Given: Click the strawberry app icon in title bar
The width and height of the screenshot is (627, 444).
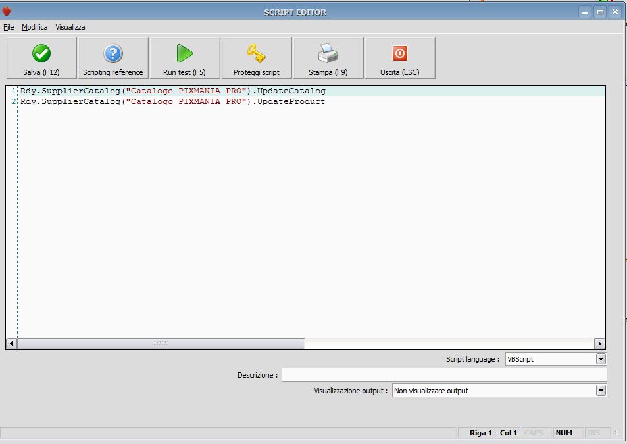Looking at the screenshot, I should point(7,12).
